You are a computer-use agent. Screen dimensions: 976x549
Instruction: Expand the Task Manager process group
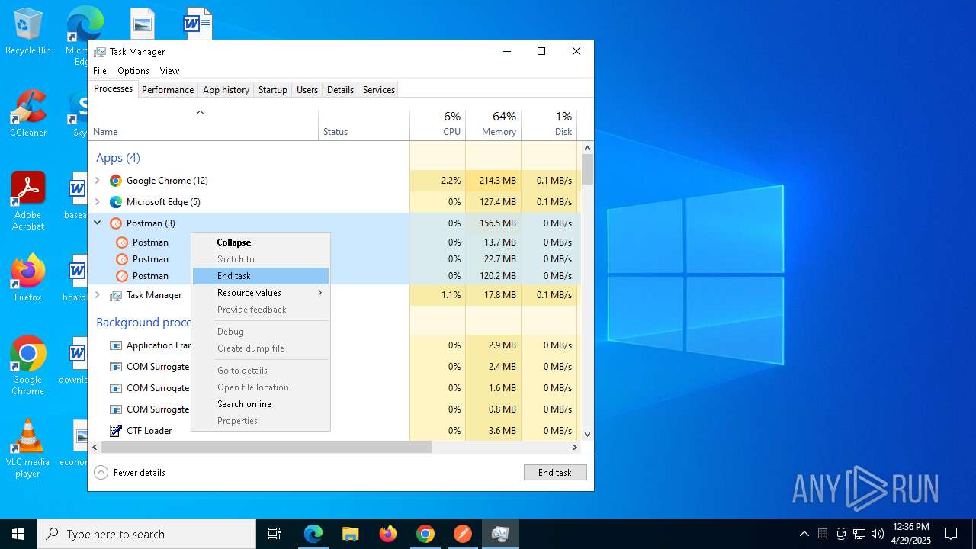tap(98, 295)
